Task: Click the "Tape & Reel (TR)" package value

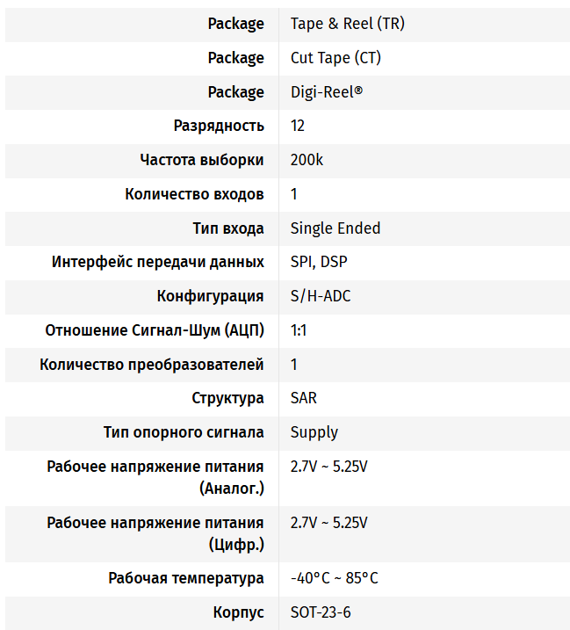Action: click(347, 24)
